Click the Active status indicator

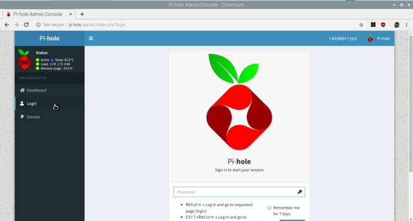click(x=43, y=60)
